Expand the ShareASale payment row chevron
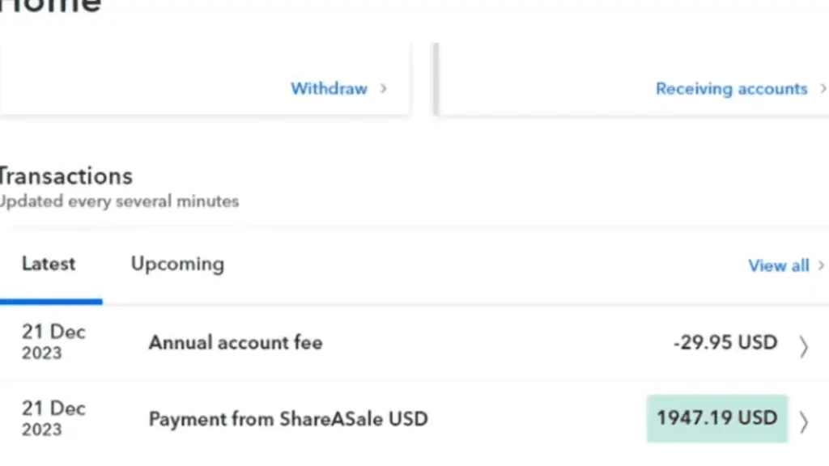This screenshot has width=829, height=466. (x=804, y=422)
